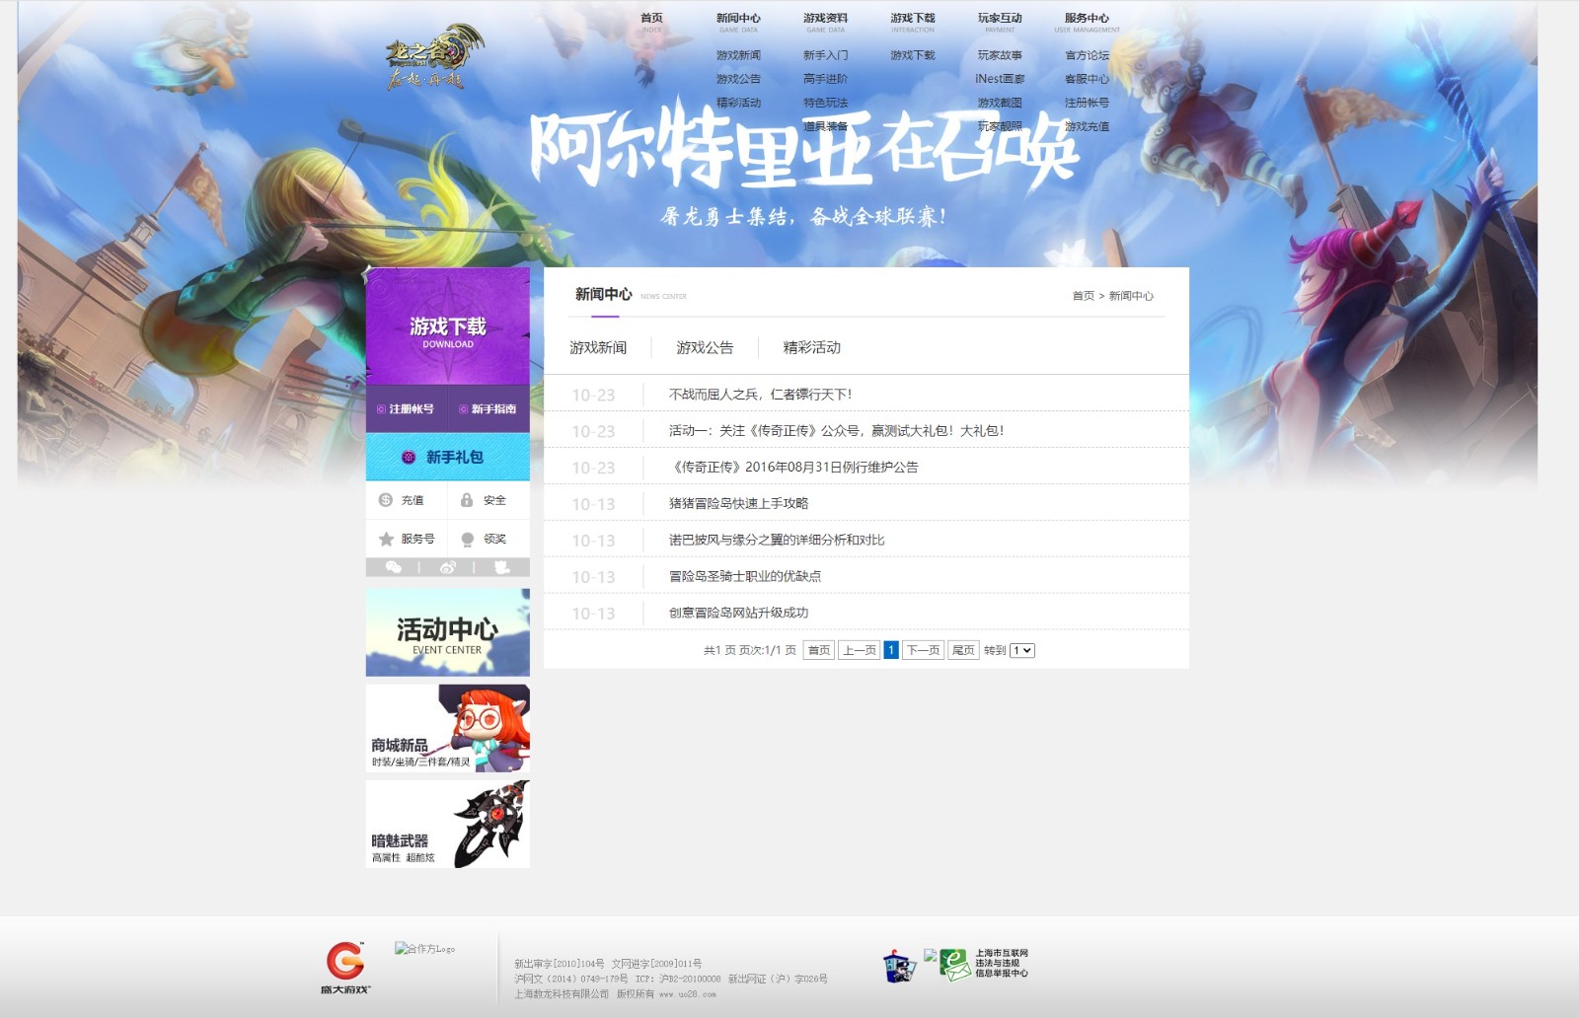Viewport: 1579px width, 1018px height.
Task: Click the 商城新品 promo banner
Action: [x=448, y=728]
